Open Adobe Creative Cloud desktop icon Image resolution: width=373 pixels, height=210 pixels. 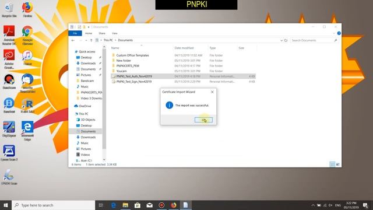[9, 59]
